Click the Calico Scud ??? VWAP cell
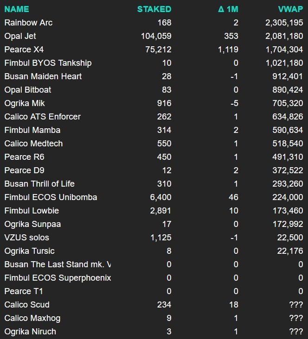This screenshot has height=339, width=308. click(295, 304)
